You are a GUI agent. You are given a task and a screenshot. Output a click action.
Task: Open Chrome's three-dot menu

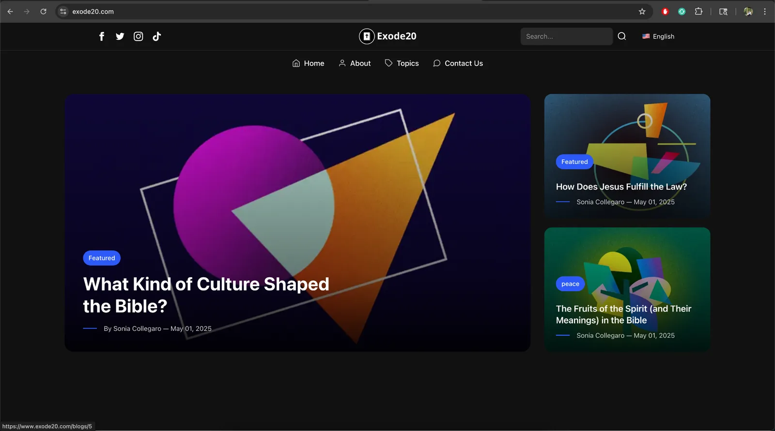click(765, 12)
